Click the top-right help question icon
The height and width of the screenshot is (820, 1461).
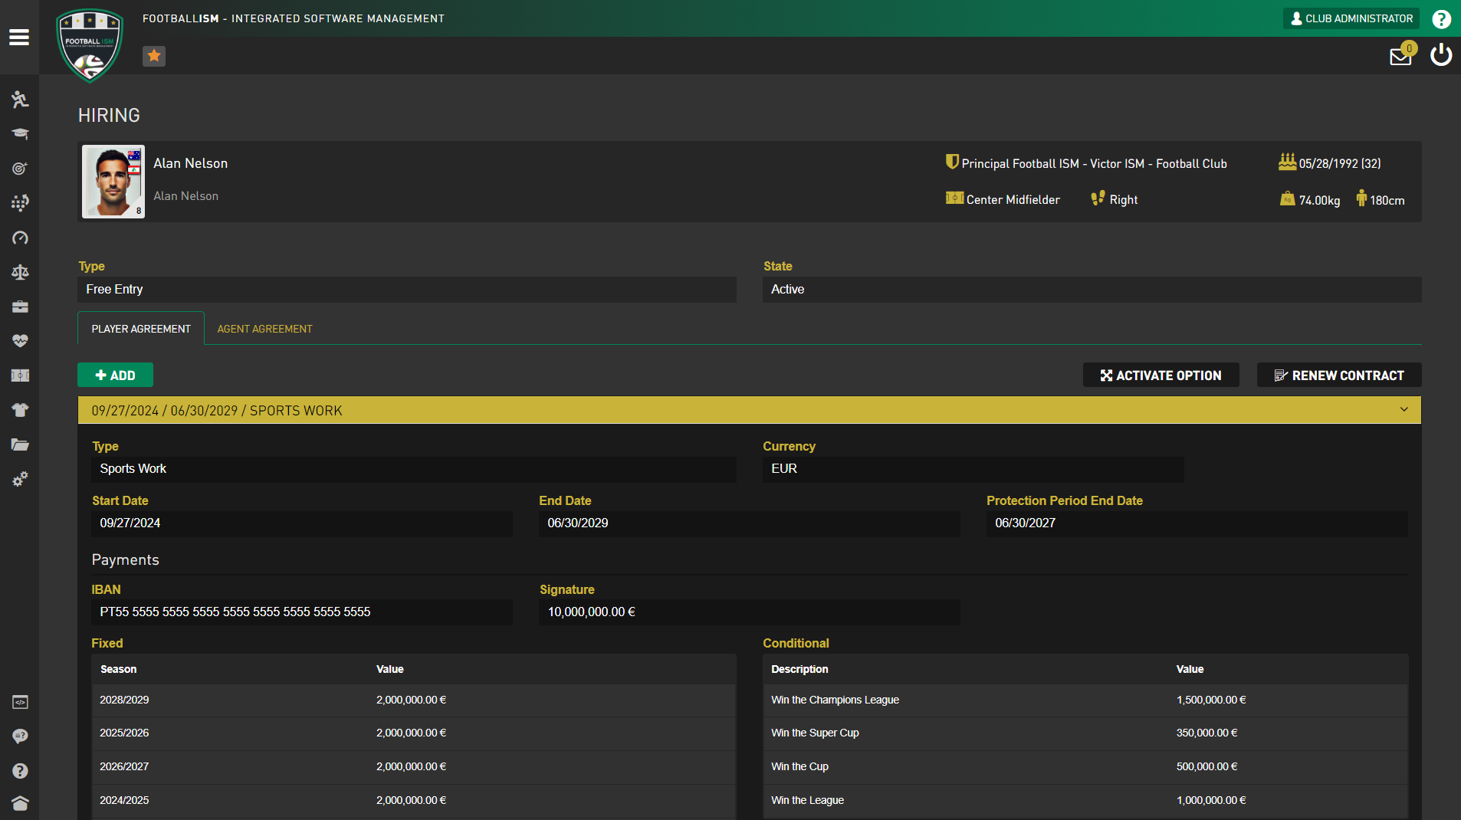pyautogui.click(x=1442, y=18)
